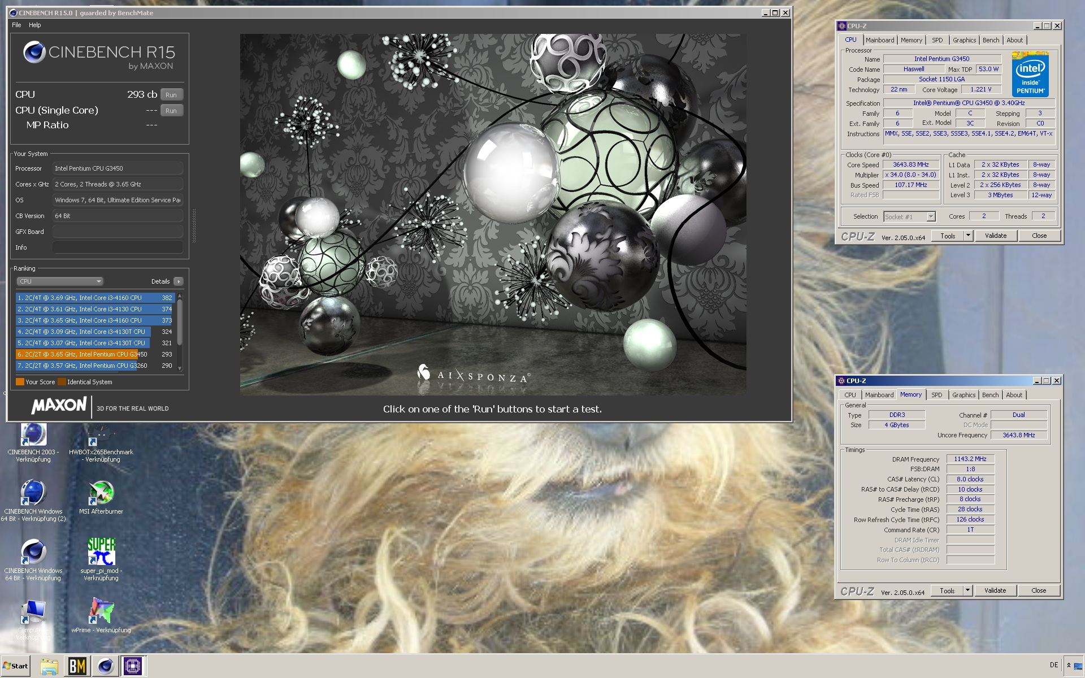
Task: Click Close button in top CPU-Z
Action: point(1039,236)
